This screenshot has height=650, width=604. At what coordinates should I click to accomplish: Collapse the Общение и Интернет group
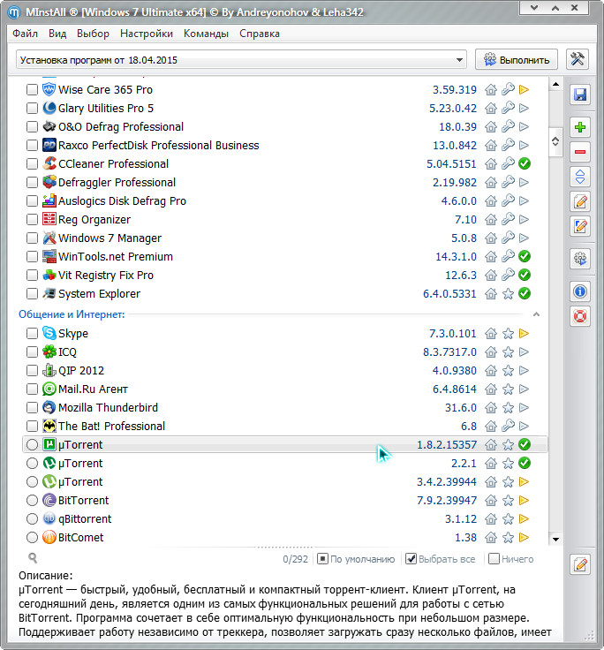coord(536,314)
